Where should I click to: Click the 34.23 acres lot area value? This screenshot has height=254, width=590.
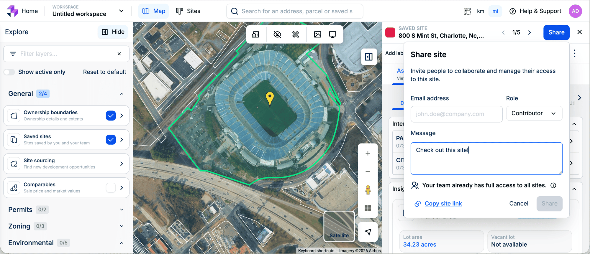(419, 245)
